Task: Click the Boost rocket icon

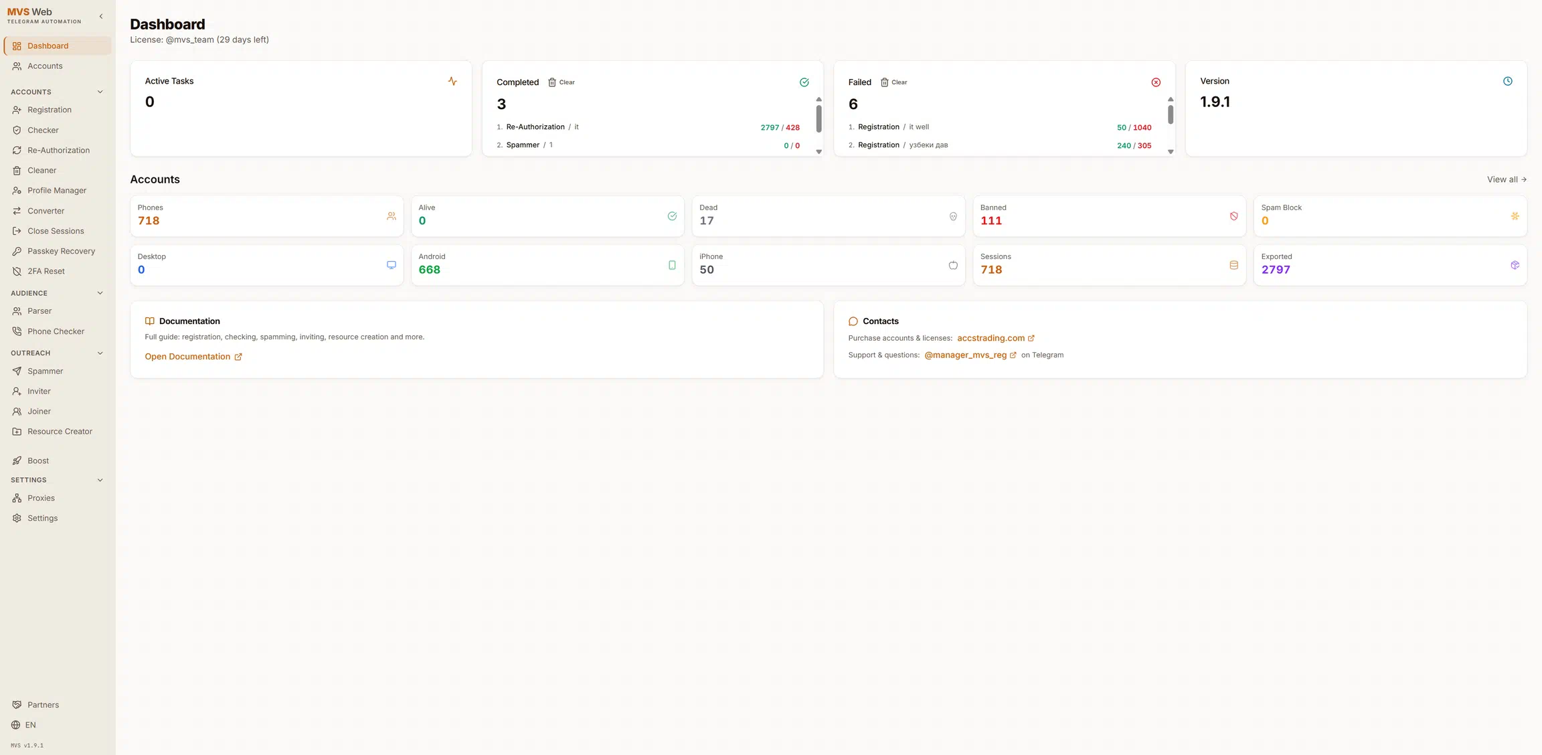Action: click(17, 460)
